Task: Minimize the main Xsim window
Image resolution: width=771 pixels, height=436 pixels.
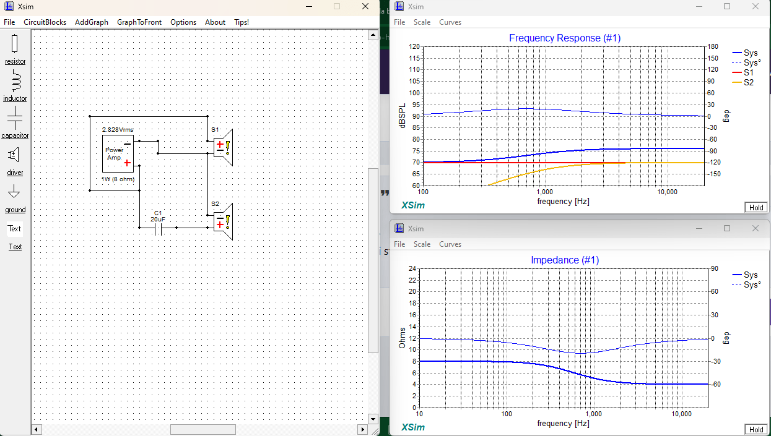Action: tap(308, 6)
